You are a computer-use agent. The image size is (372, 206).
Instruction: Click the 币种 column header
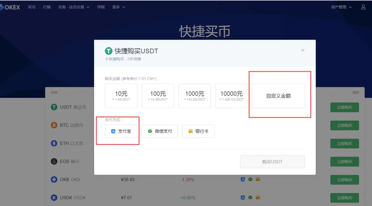(x=54, y=92)
